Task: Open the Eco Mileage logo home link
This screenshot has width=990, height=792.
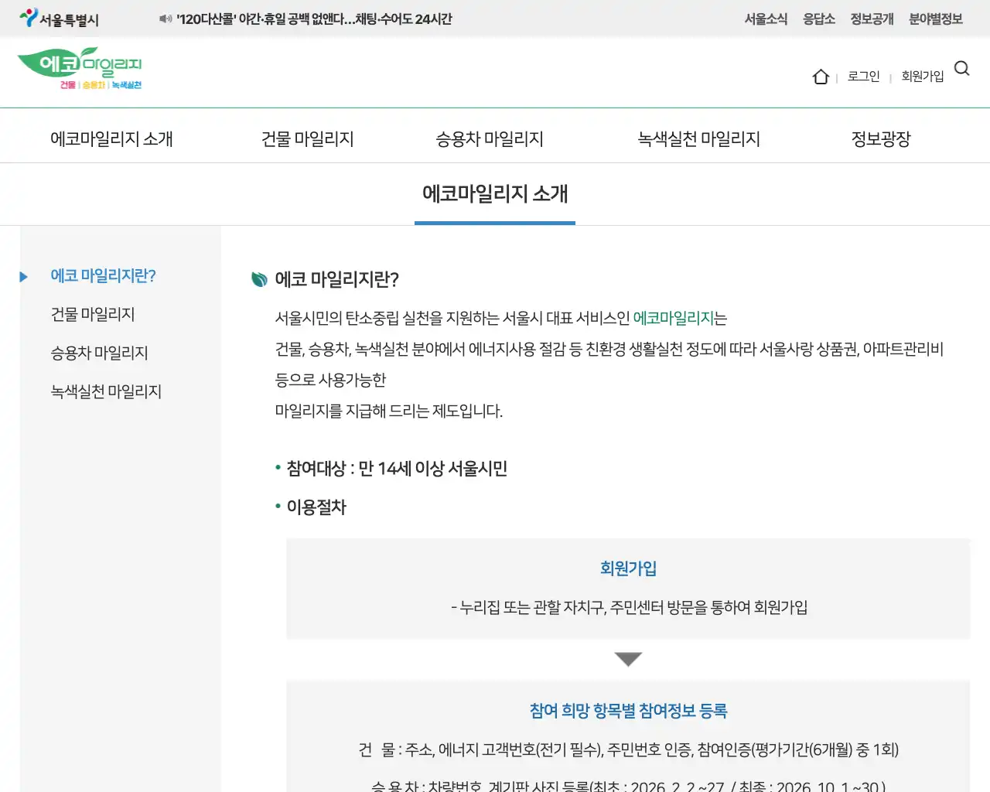Action: click(80, 69)
